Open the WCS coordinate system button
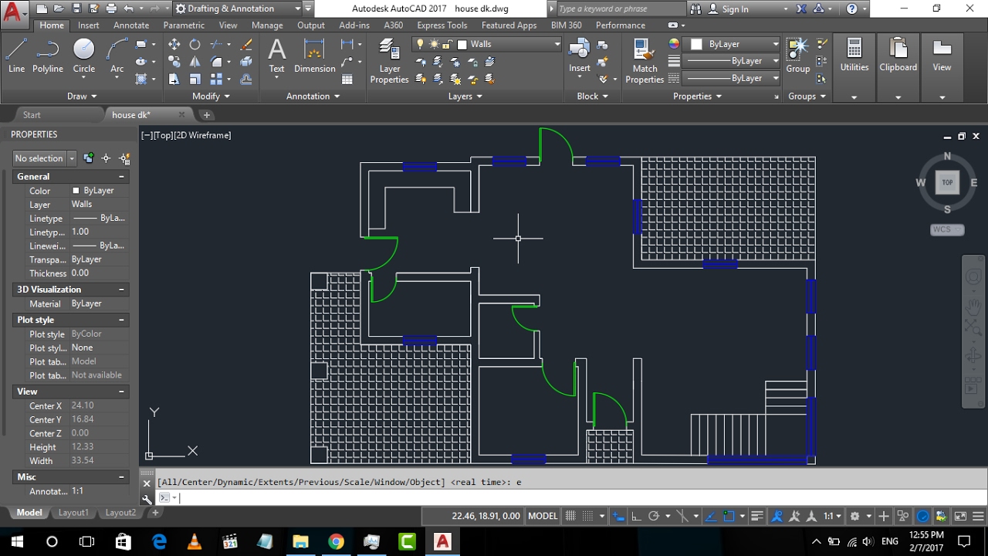This screenshot has height=556, width=988. pos(947,229)
